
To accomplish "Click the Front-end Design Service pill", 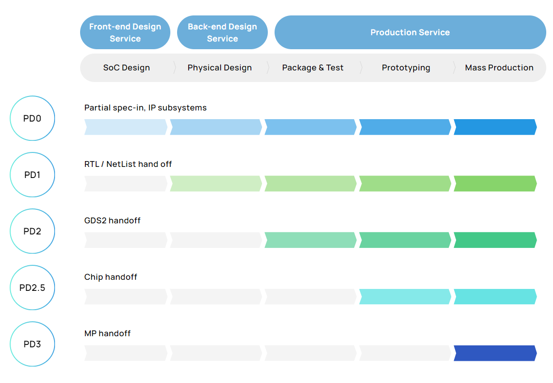I will [x=125, y=32].
